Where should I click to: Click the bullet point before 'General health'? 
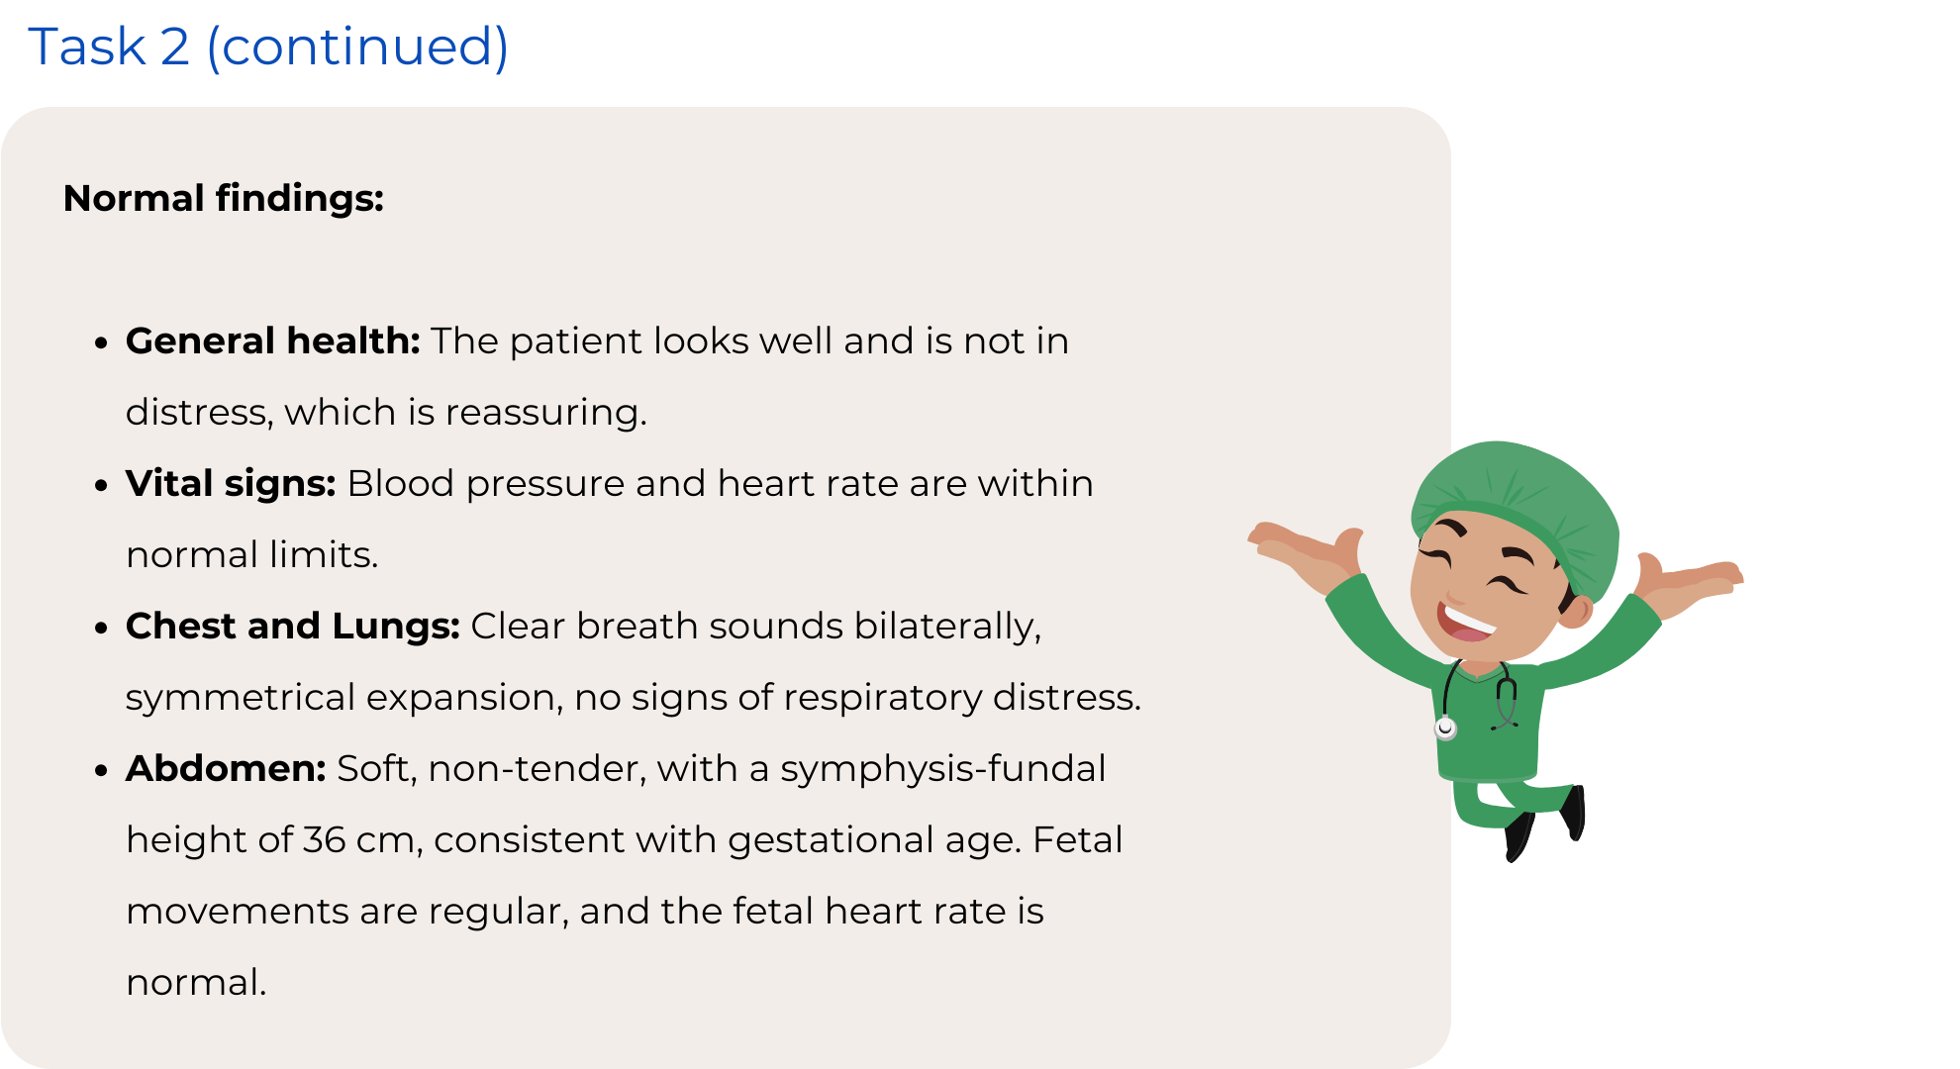[x=101, y=343]
